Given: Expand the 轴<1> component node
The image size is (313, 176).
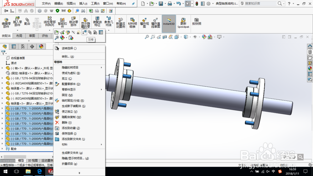Looking at the screenshot, I should coord(2,68).
